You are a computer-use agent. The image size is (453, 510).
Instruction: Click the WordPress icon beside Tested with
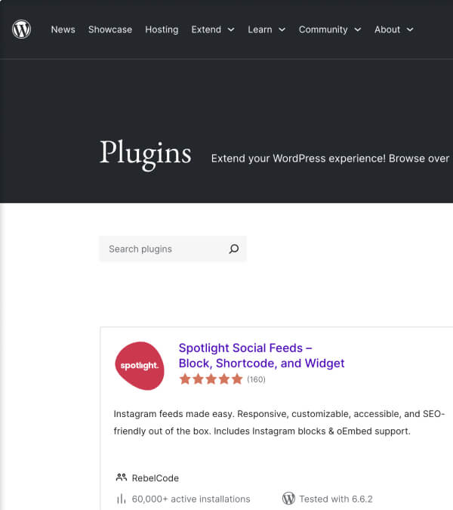point(288,499)
